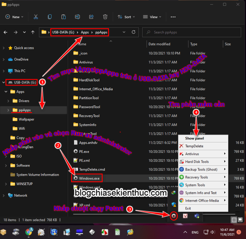Expand the Quick access tree node
Viewport: 246px width, 239px height.
(x=4, y=48)
